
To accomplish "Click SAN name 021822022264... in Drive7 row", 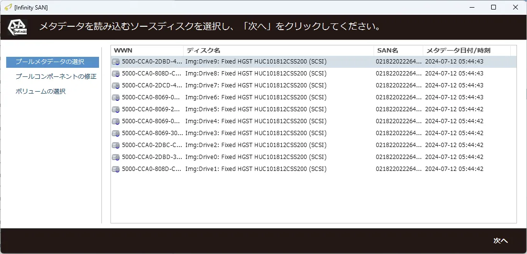I will pos(398,85).
